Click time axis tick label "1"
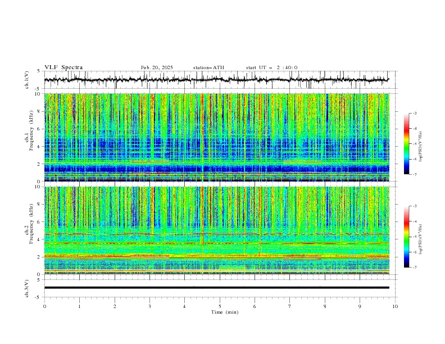 79,306
